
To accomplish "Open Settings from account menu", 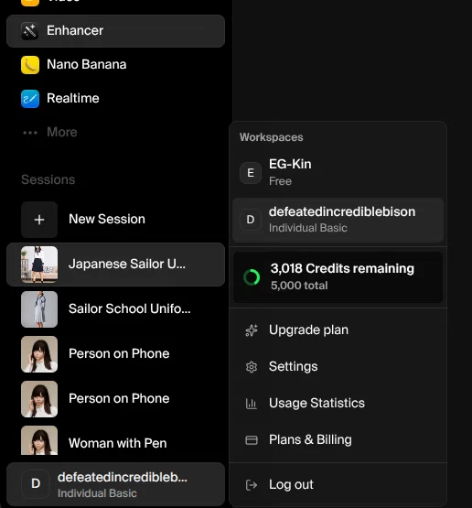I will point(338,367).
